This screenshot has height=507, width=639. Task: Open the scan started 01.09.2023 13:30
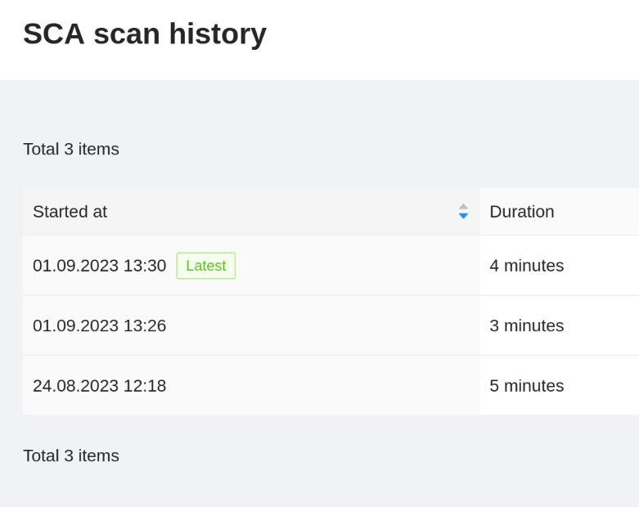click(x=99, y=266)
